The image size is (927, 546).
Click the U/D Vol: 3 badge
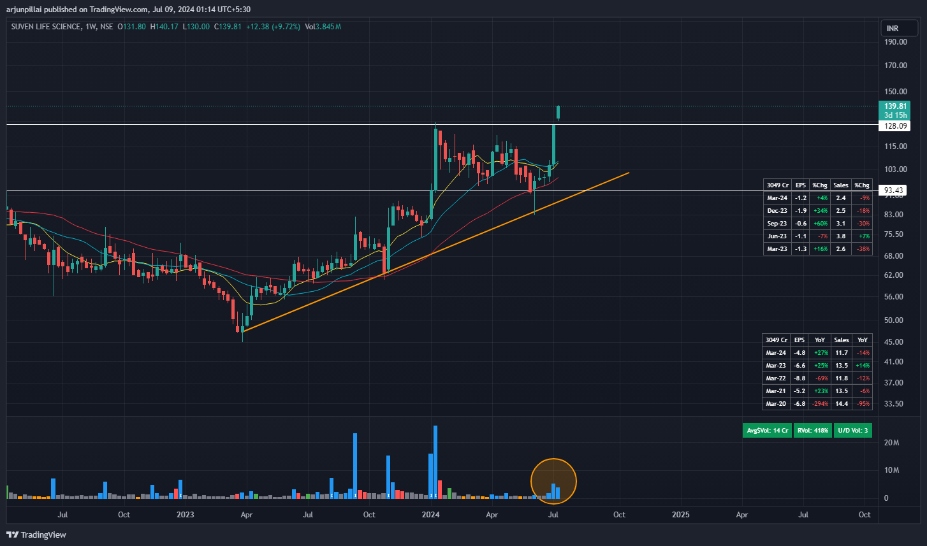(852, 431)
